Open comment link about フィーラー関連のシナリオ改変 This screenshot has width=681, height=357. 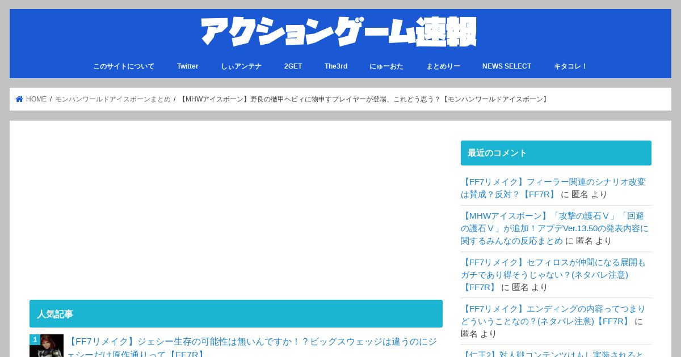click(x=553, y=188)
